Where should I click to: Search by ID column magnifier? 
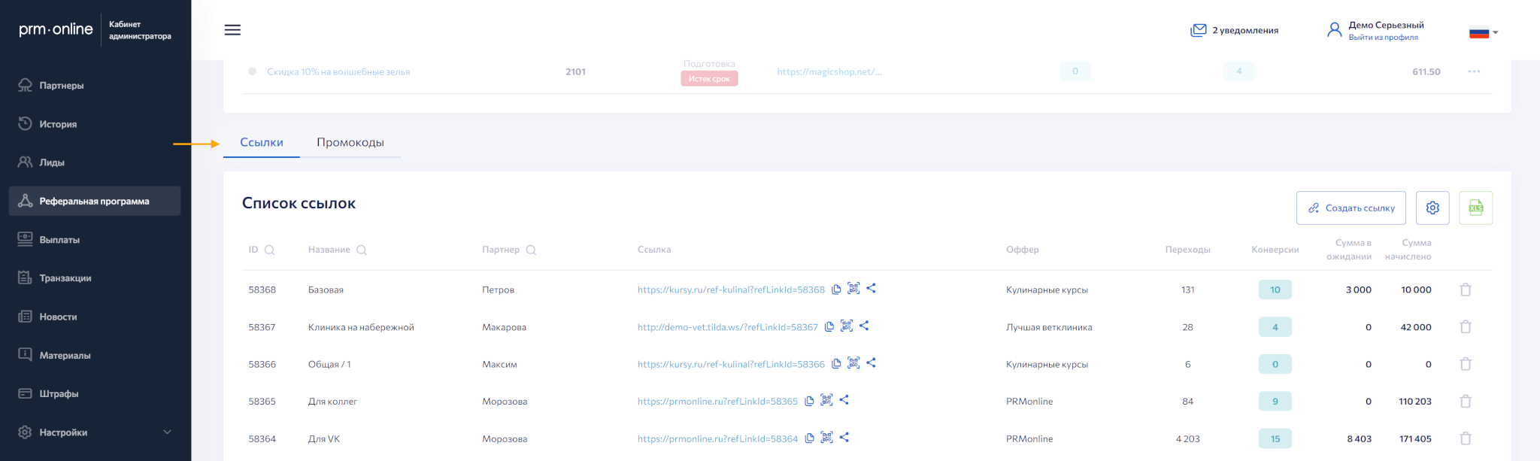270,250
